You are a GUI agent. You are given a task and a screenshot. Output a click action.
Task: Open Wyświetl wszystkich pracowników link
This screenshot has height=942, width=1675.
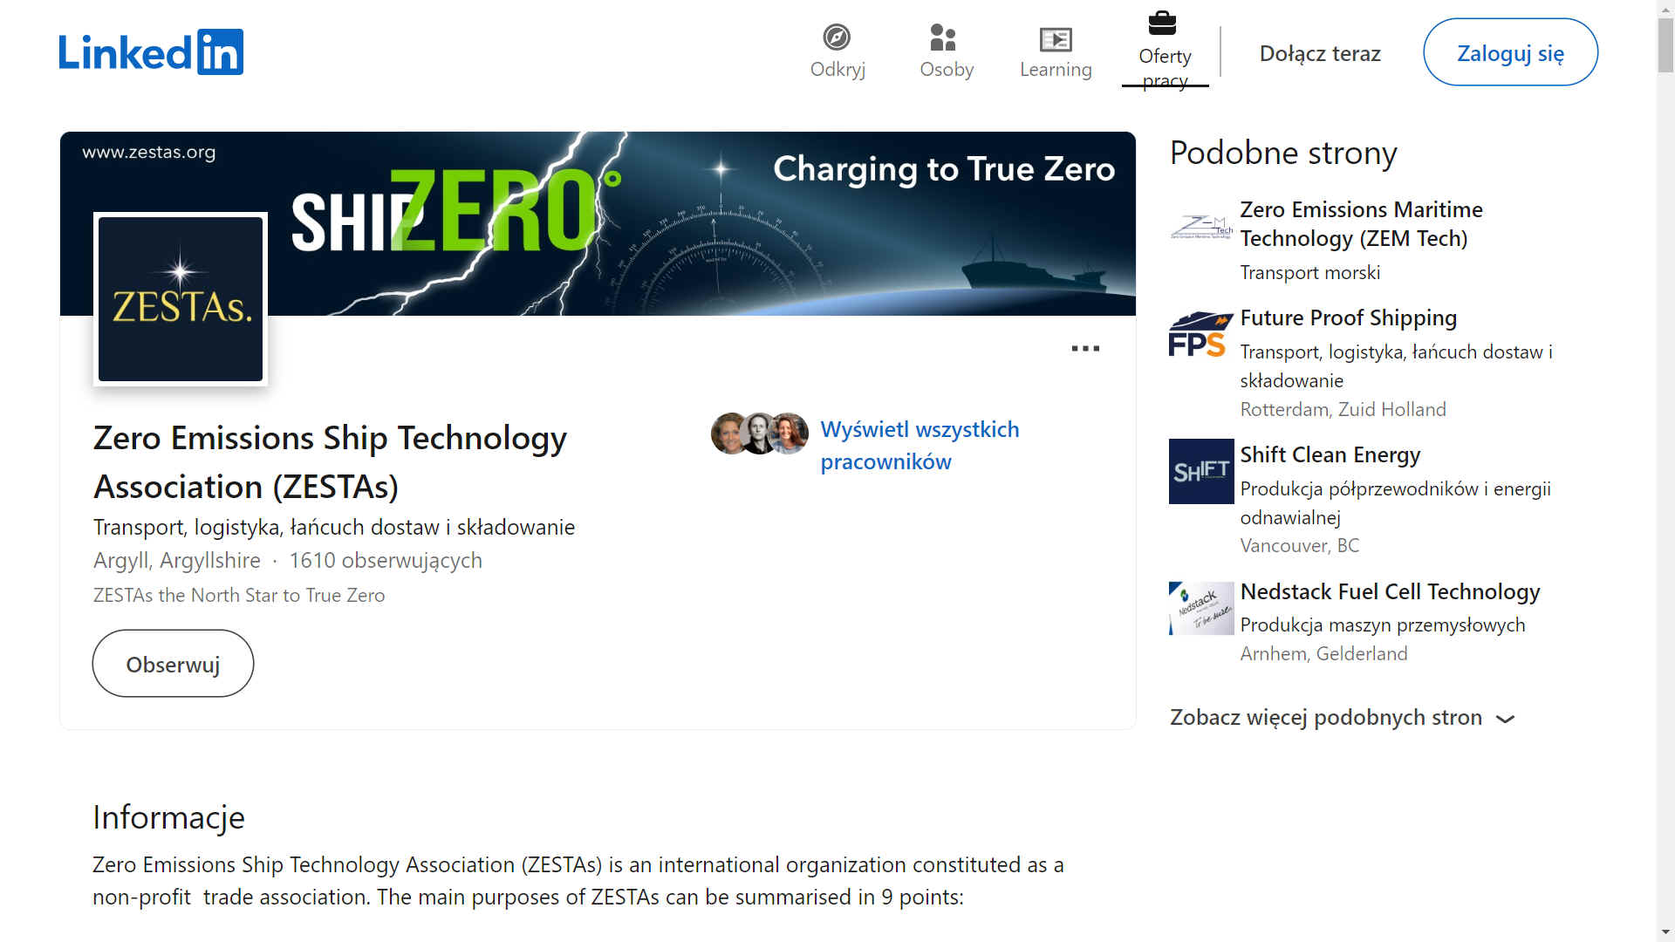[x=920, y=445]
